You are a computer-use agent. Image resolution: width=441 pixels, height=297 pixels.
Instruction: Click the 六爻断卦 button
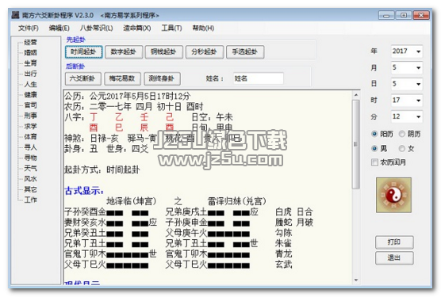pyautogui.click(x=83, y=78)
